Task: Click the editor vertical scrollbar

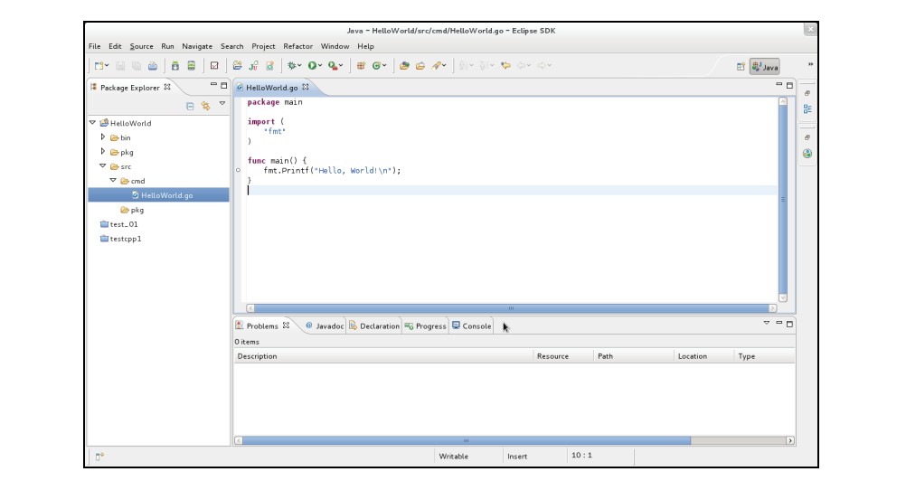Action: click(x=783, y=199)
